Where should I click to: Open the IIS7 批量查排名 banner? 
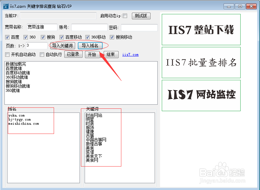[x=201, y=63]
